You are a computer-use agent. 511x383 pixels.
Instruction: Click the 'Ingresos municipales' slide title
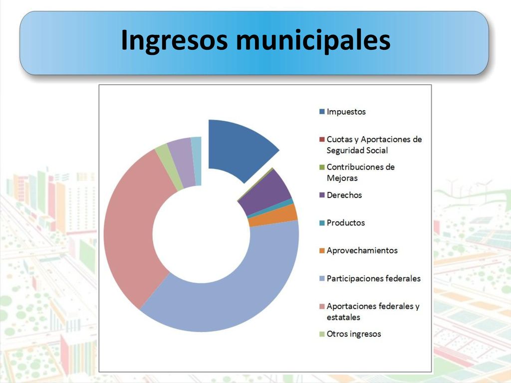coord(255,40)
